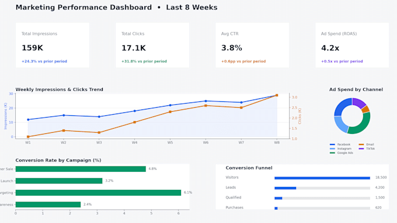Click the W4 blue impressions data point
Image resolution: width=397 pixels, height=223 pixels.
tap(135, 111)
